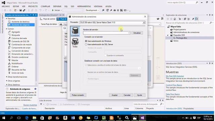Click the Nombre del servidor input field
This screenshot has width=215, height=121.
(106, 33)
